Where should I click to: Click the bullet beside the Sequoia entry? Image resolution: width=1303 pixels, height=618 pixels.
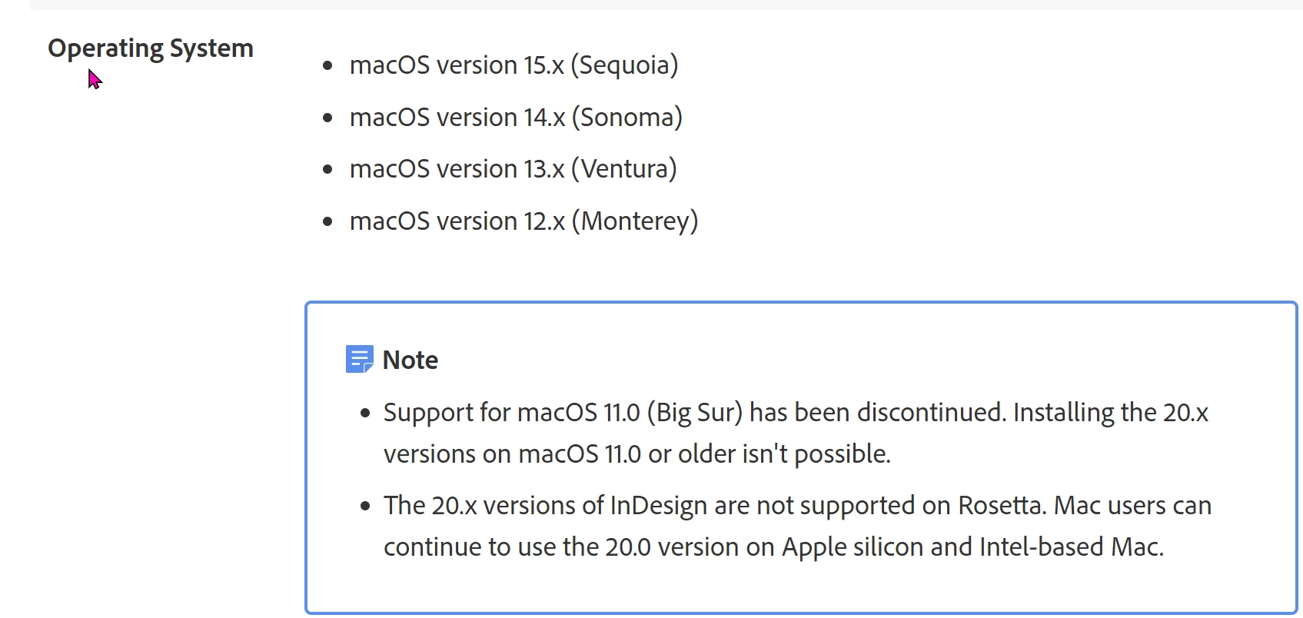coord(328,66)
